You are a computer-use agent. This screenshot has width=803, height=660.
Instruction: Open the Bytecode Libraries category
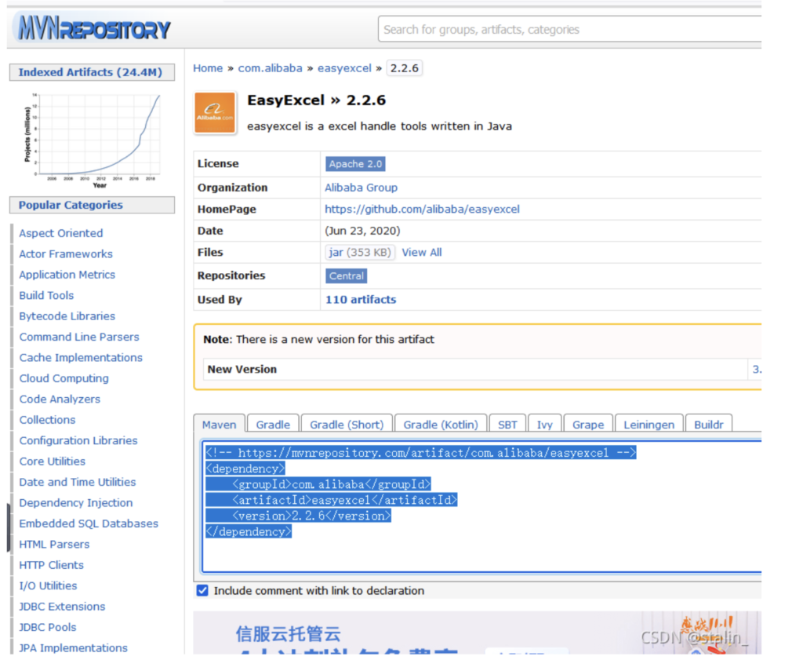(67, 316)
